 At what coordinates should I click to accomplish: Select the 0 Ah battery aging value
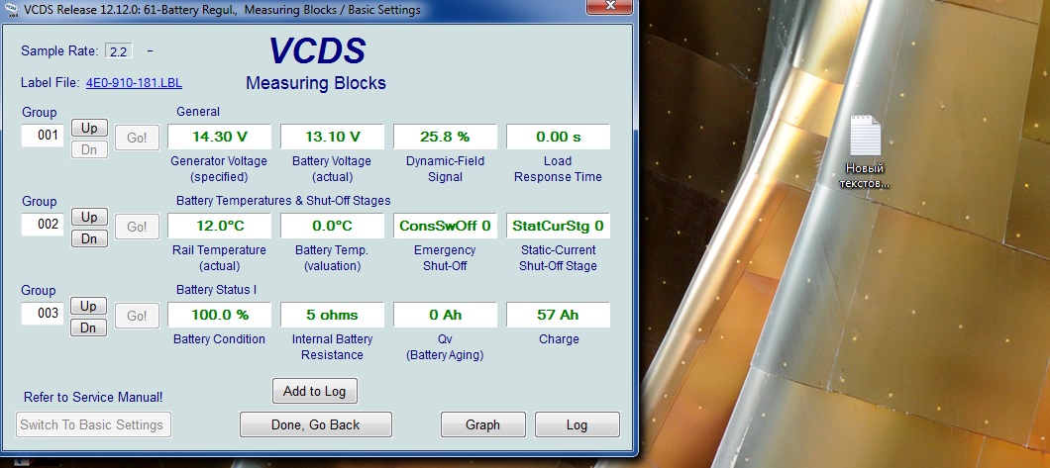(x=446, y=315)
